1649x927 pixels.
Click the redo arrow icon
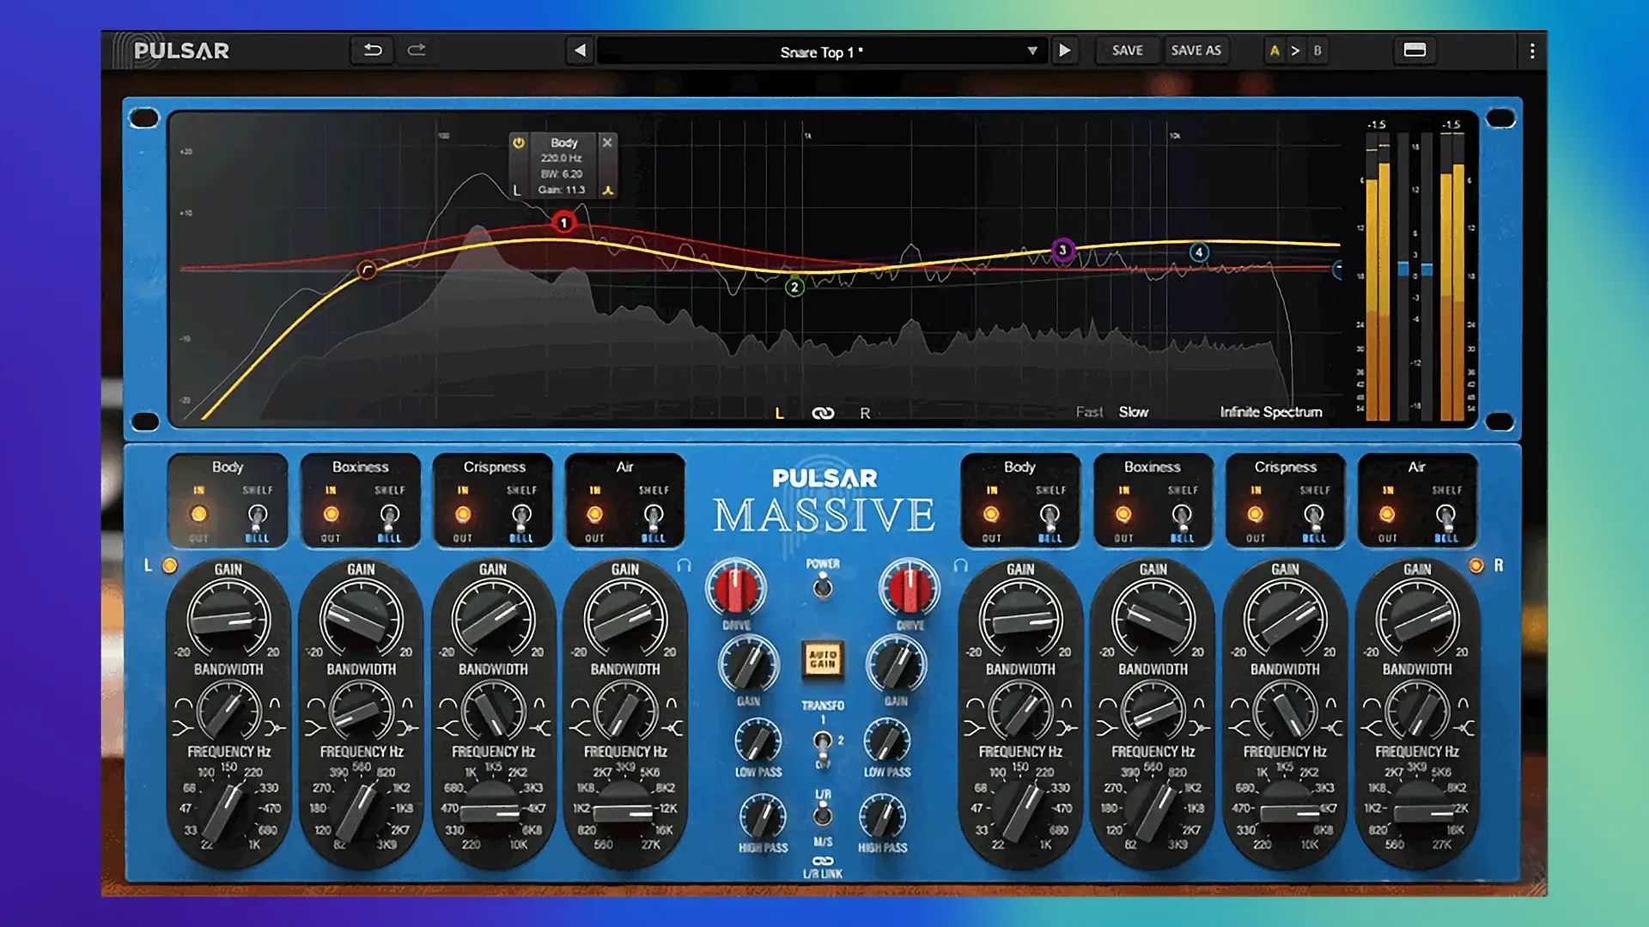tap(417, 51)
